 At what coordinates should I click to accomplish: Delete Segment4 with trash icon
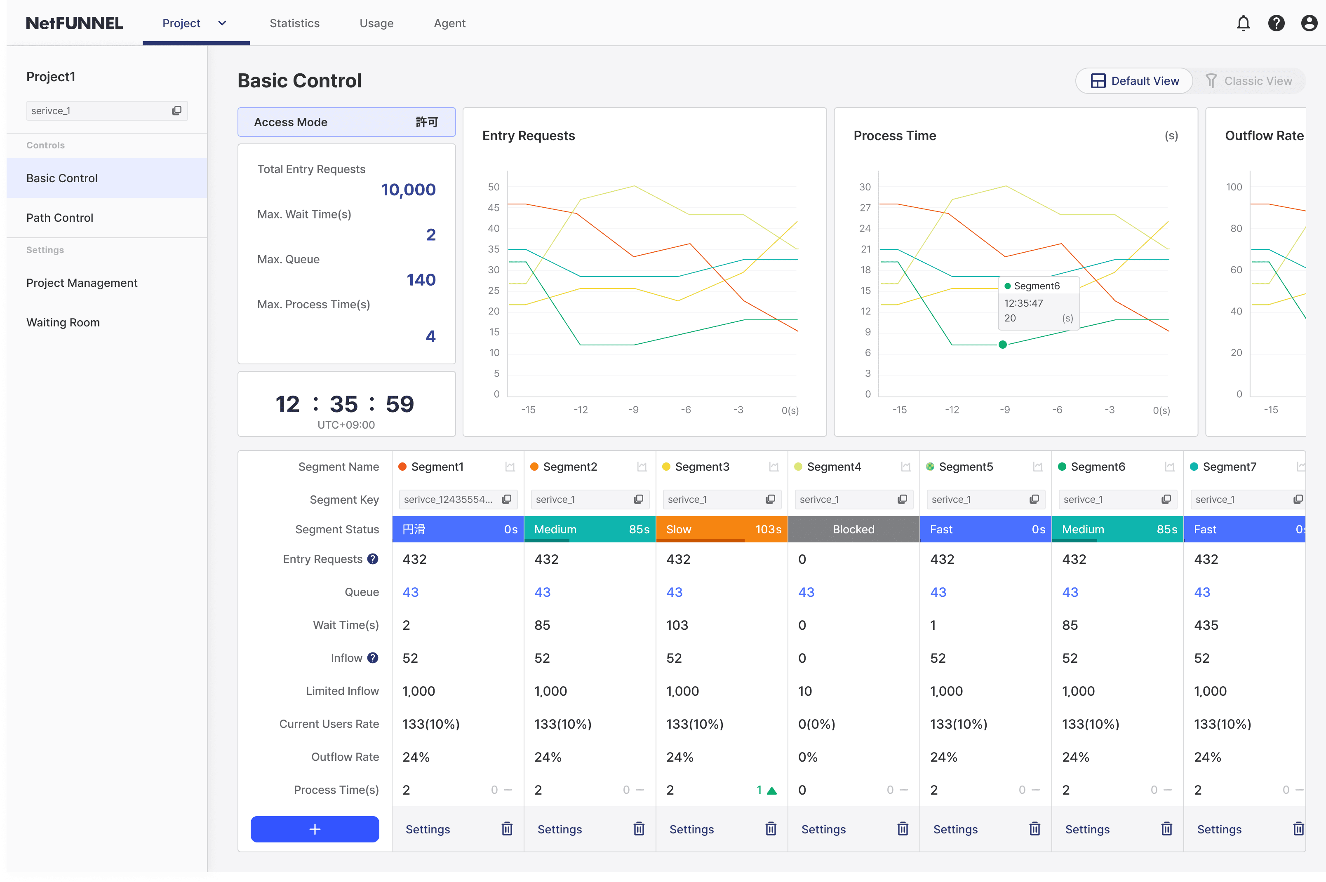(903, 828)
